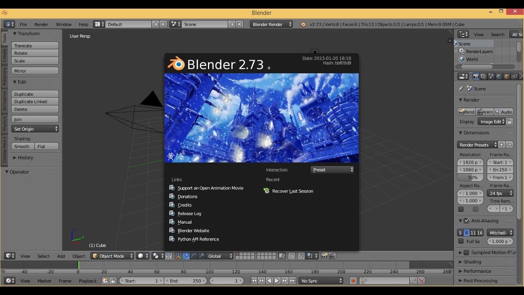Toggle snap magnet icon in 3D header
524x295 pixels.
(x=301, y=256)
